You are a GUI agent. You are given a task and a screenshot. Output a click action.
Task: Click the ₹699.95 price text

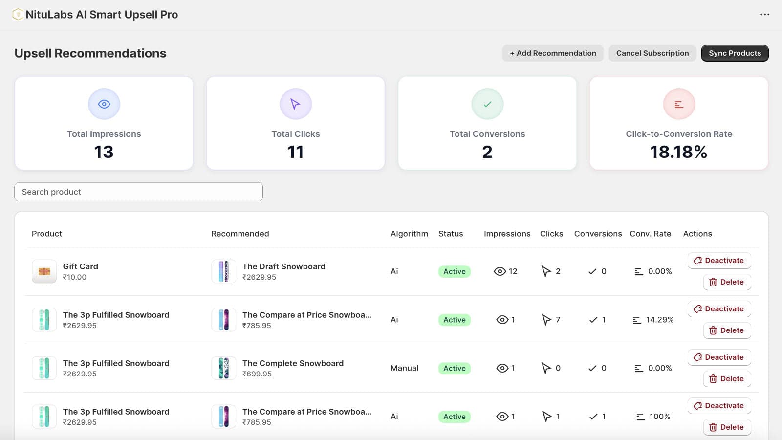(257, 374)
